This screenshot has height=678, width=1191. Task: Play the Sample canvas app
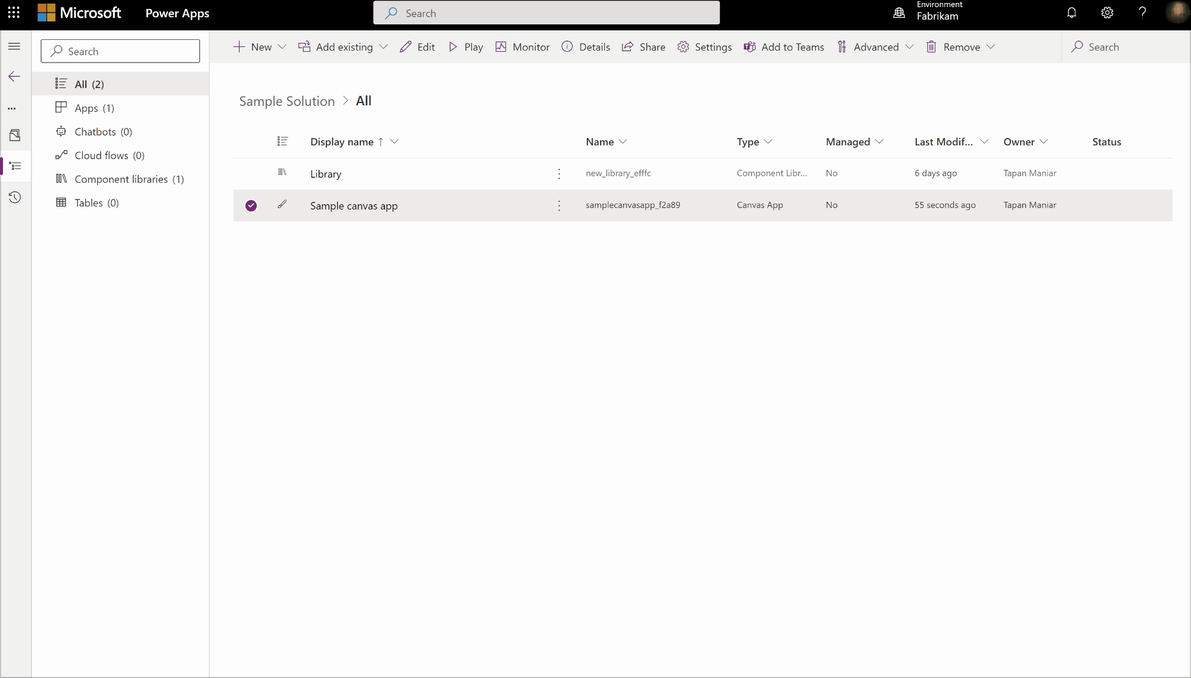pyautogui.click(x=467, y=46)
